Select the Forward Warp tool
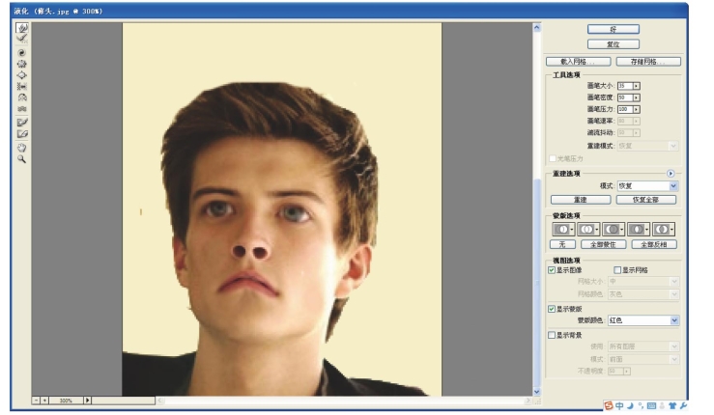 pyautogui.click(x=22, y=28)
